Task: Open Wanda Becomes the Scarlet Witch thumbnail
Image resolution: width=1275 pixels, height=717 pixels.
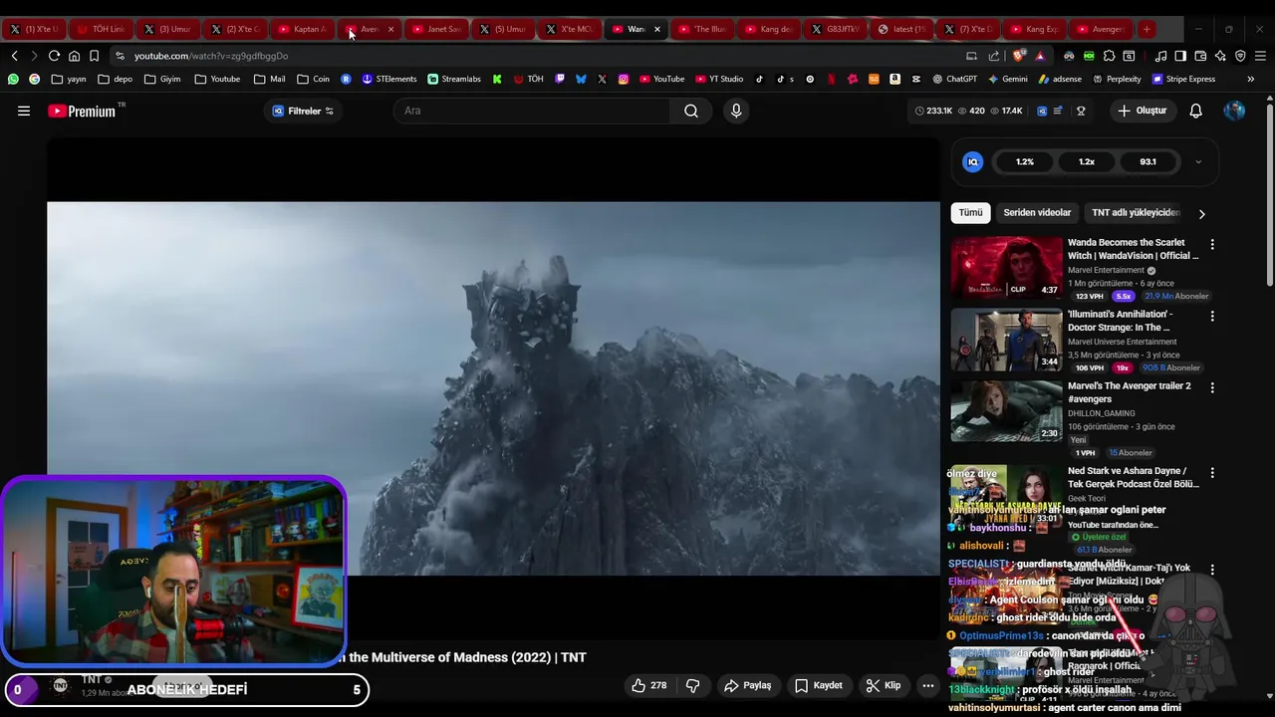Action: coord(1006,268)
